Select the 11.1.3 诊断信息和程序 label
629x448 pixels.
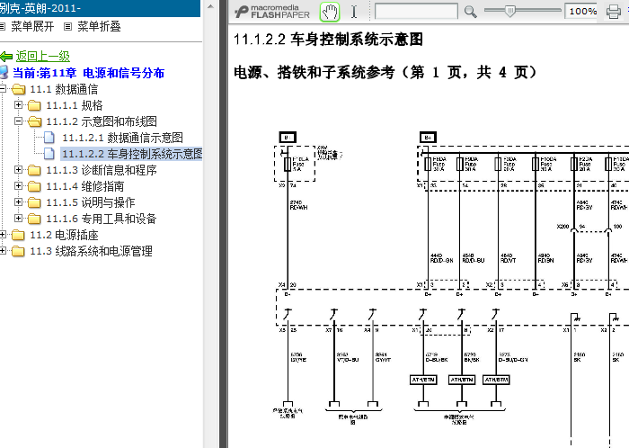coord(101,170)
